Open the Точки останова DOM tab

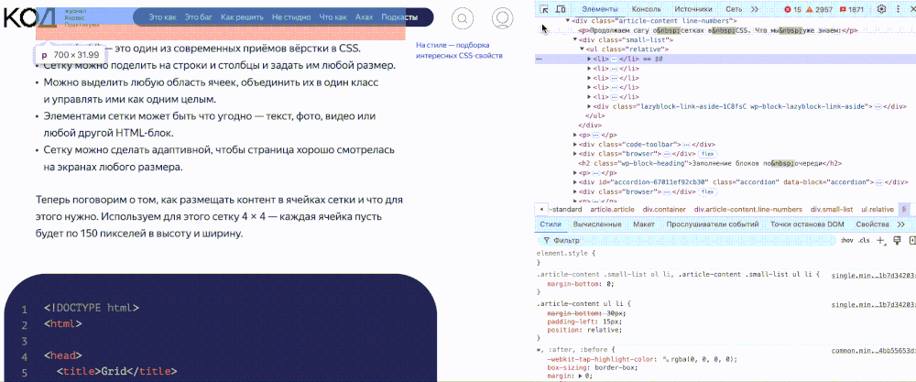[x=807, y=224]
